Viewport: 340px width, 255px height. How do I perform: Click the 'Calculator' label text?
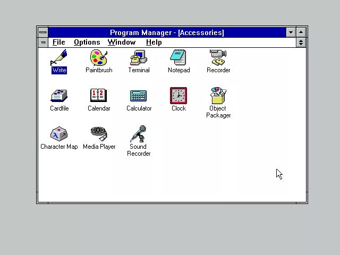coord(139,108)
